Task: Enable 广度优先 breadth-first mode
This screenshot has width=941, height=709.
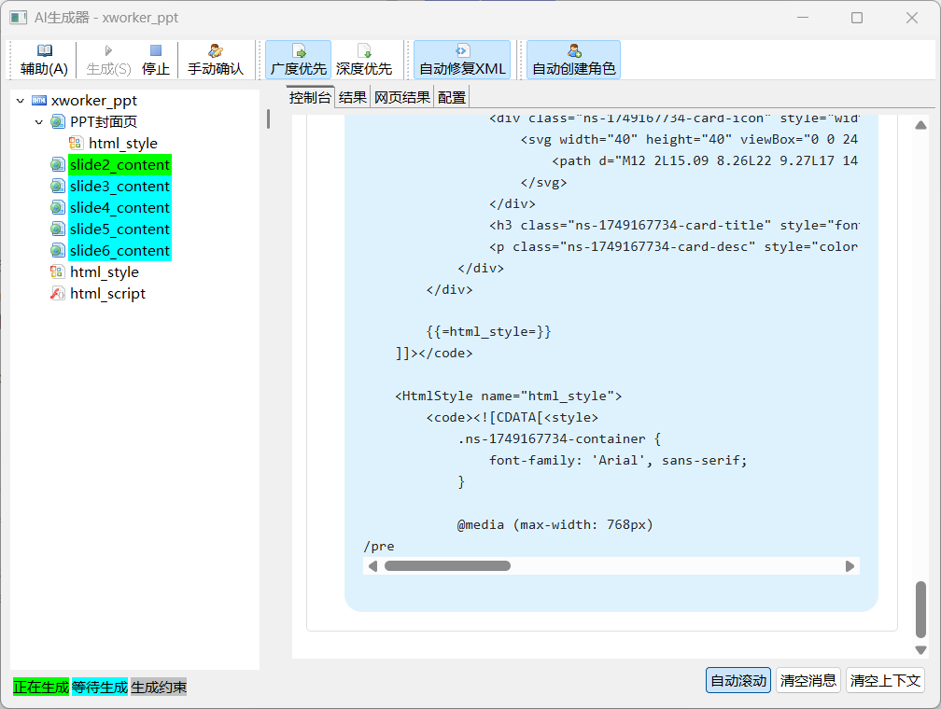Action: [299, 60]
